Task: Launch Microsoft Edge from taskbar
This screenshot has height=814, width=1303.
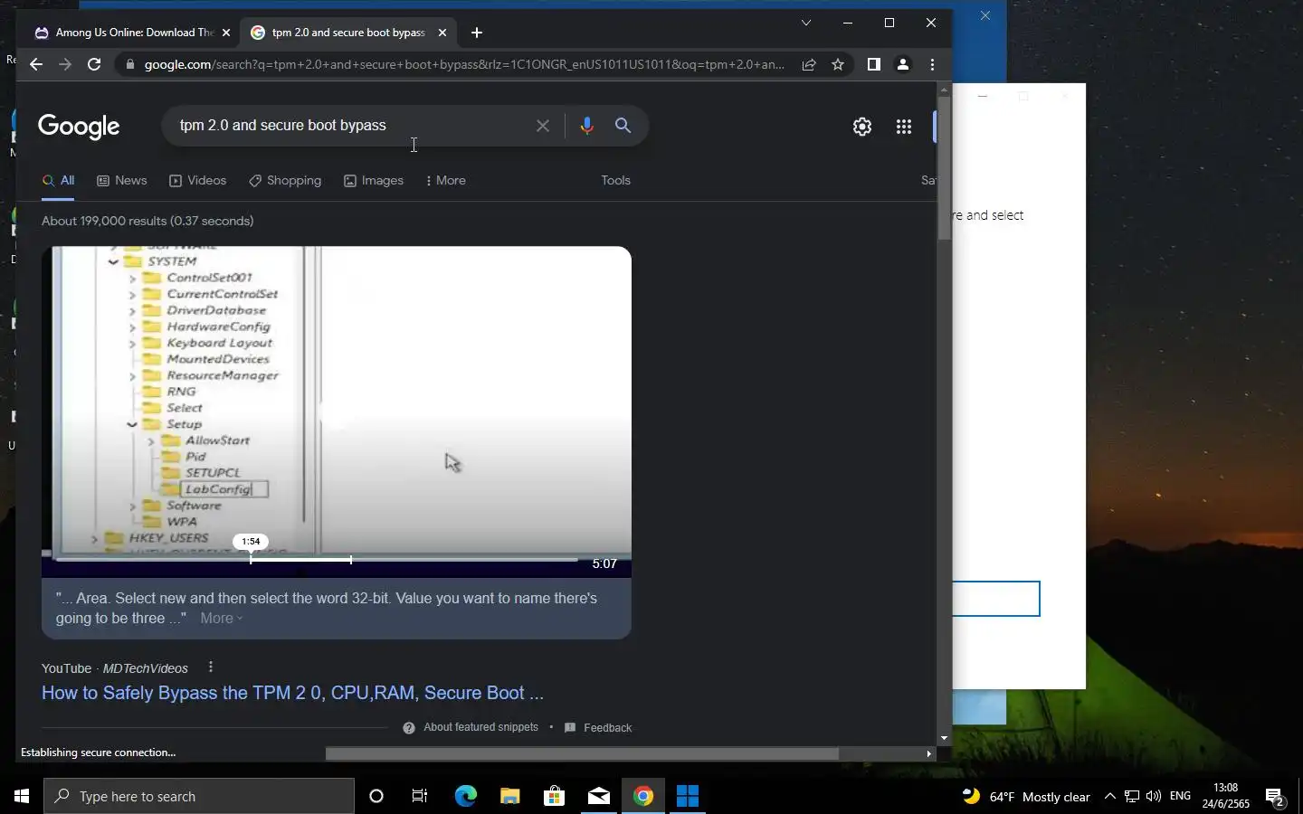Action: click(465, 796)
